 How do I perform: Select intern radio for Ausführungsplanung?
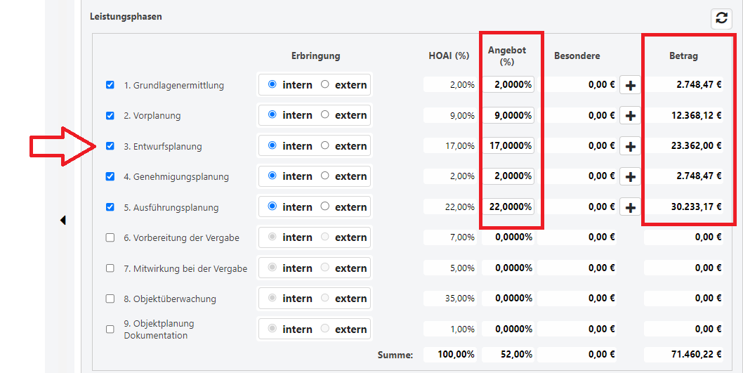[272, 207]
